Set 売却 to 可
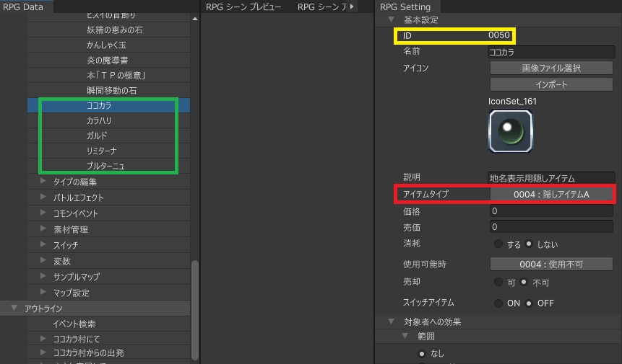622x364 pixels. point(498,283)
